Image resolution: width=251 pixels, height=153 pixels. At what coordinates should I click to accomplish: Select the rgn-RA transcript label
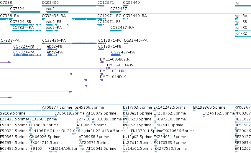[241, 16]
